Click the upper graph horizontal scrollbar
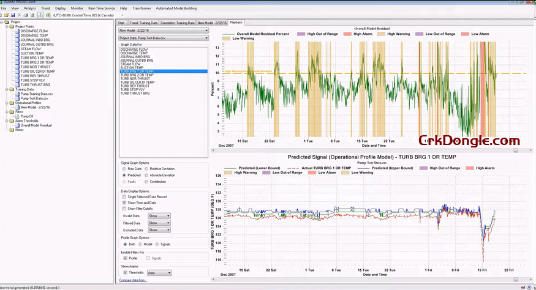This screenshot has width=536, height=290. point(515,150)
